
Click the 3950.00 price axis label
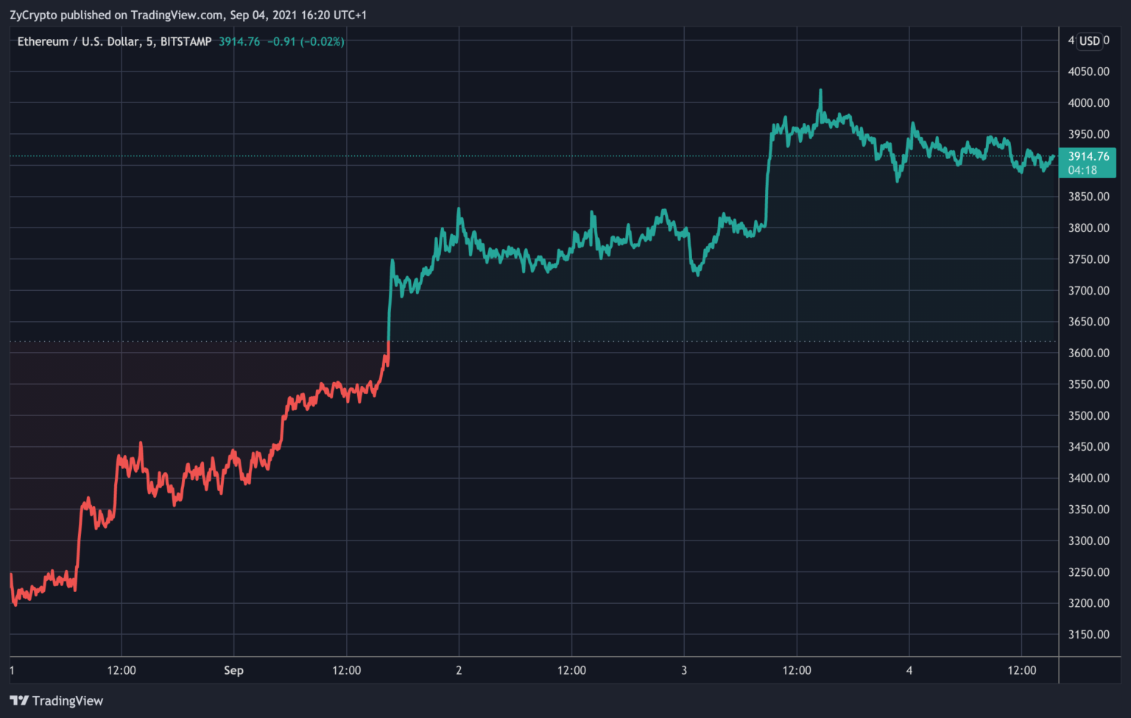(1088, 134)
